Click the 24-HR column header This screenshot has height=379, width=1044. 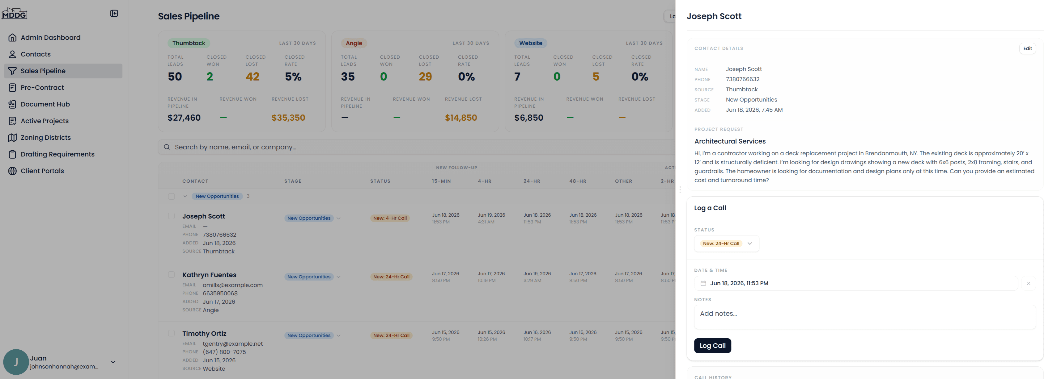click(532, 181)
